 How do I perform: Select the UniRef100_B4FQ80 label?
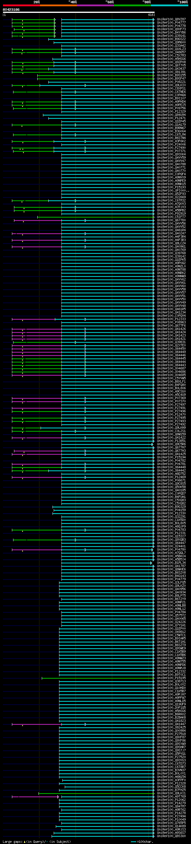[171, 385]
